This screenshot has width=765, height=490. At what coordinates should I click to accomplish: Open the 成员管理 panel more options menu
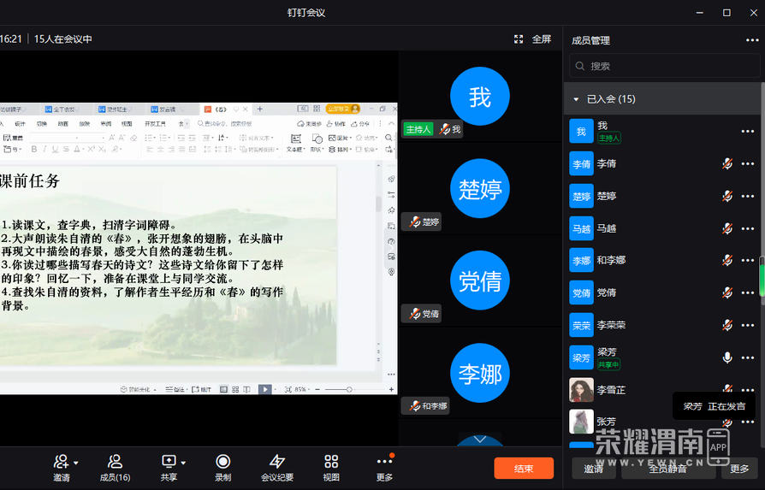tap(752, 40)
